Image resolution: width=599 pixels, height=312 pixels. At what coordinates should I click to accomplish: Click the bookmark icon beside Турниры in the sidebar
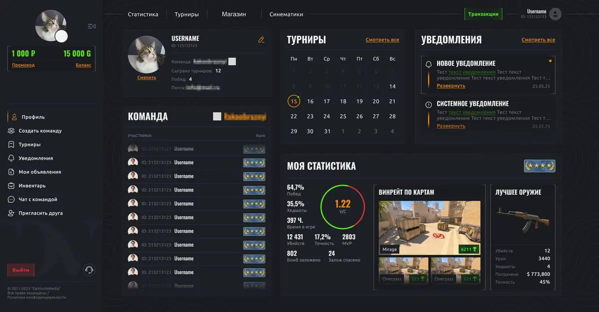(11, 144)
